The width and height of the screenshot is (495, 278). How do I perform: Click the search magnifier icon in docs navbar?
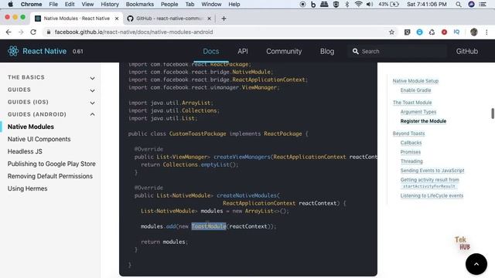[x=356, y=51]
